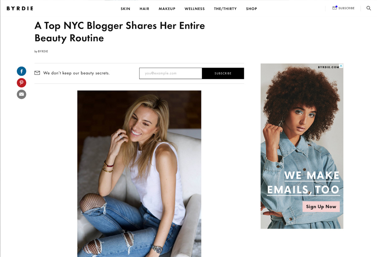The height and width of the screenshot is (257, 377).
Task: Click the envelope icon beside beauty secrets text
Action: point(37,73)
